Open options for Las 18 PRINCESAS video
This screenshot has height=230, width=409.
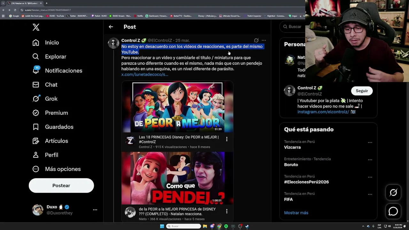tap(227, 139)
